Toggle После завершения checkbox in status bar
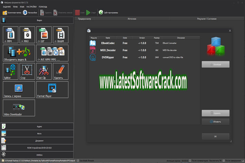 [x=224, y=161]
